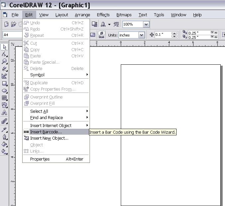Open the Layout menu
Viewport: 225px width, 206px height.
(62, 15)
